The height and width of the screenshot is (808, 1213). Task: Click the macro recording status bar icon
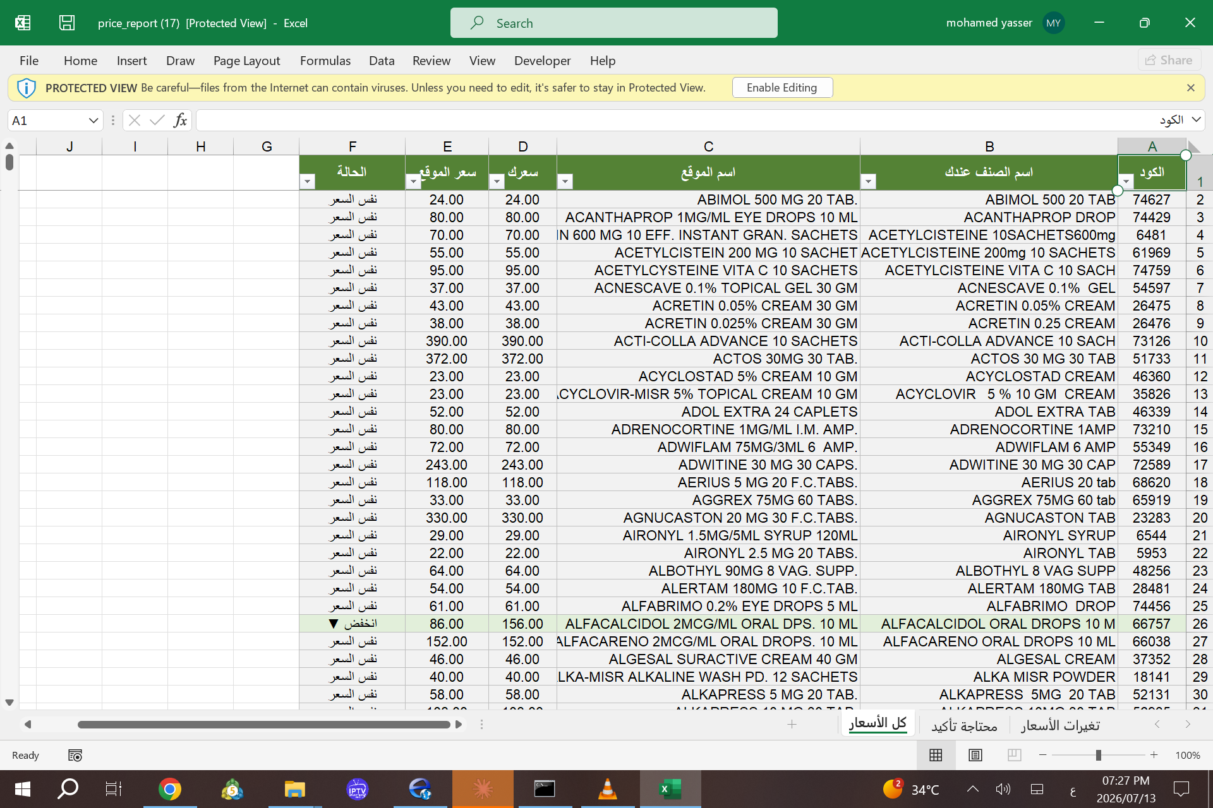coord(75,755)
